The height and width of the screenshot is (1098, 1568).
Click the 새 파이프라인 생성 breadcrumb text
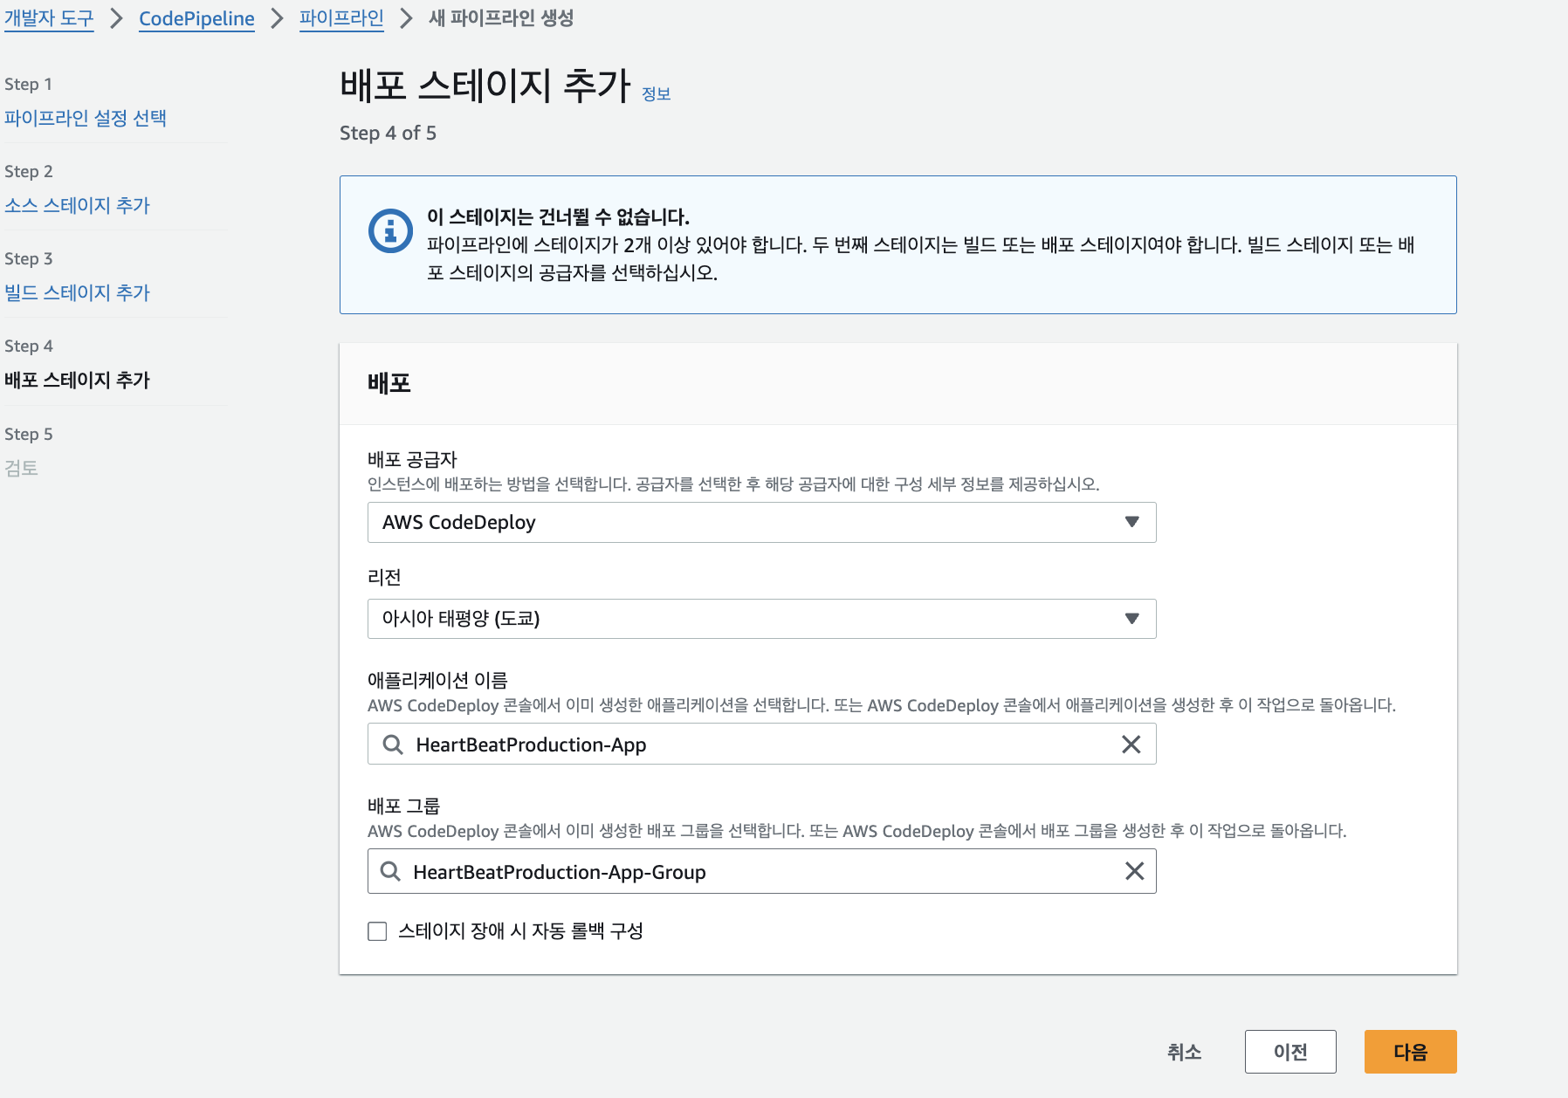(501, 18)
